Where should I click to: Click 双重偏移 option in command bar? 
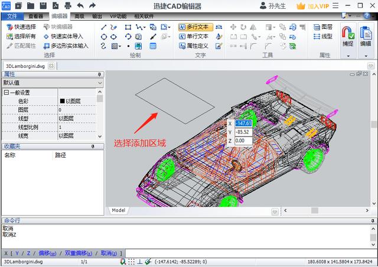pos(78,253)
